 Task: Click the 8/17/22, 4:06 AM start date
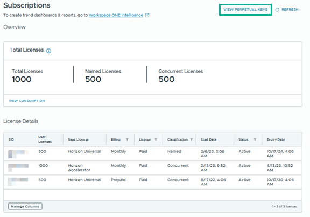coord(213,182)
